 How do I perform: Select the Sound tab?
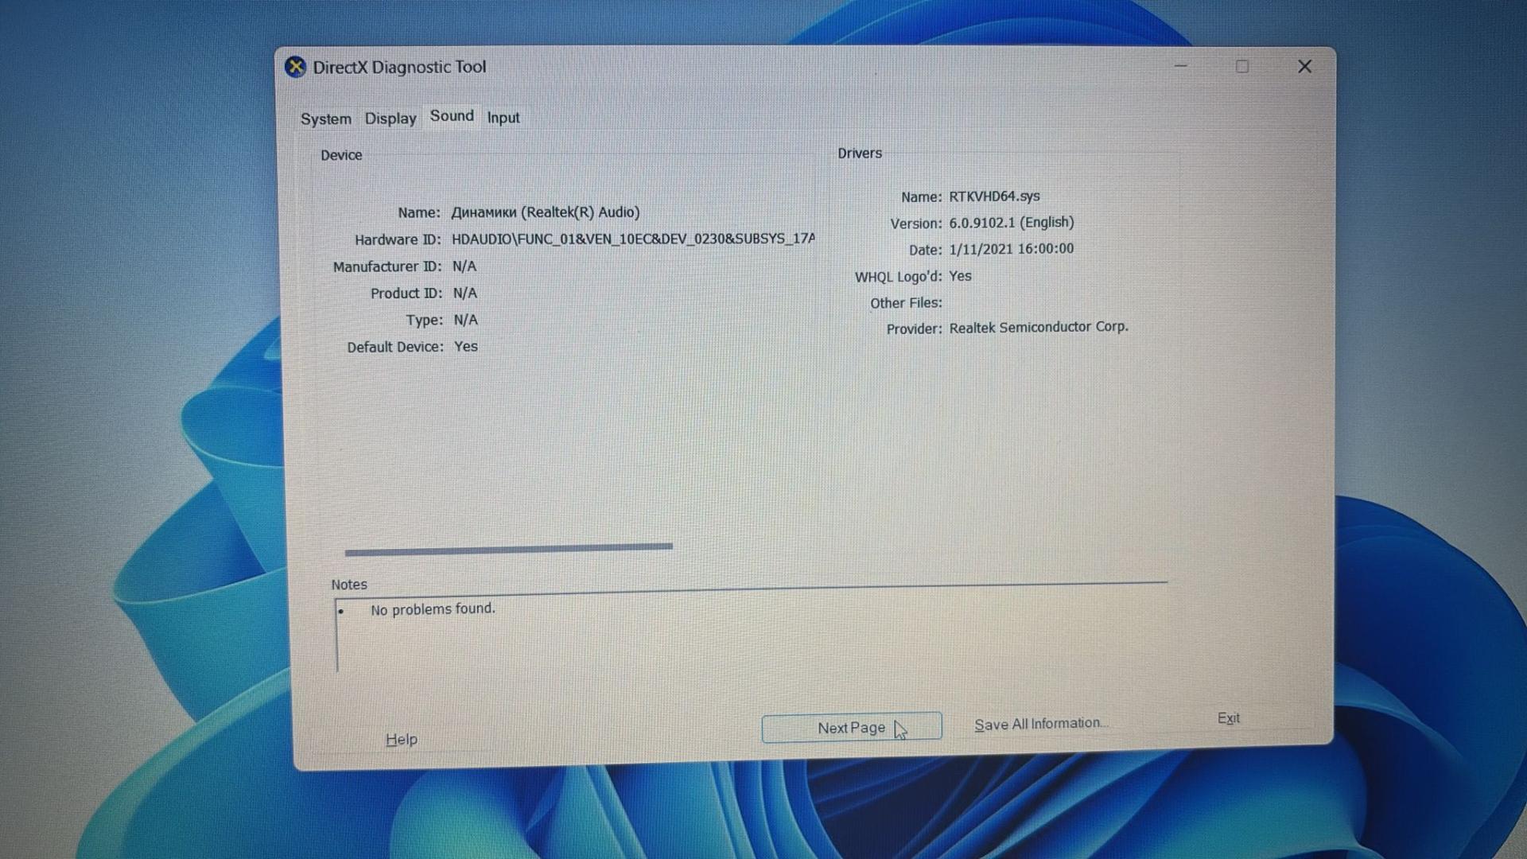click(x=452, y=116)
